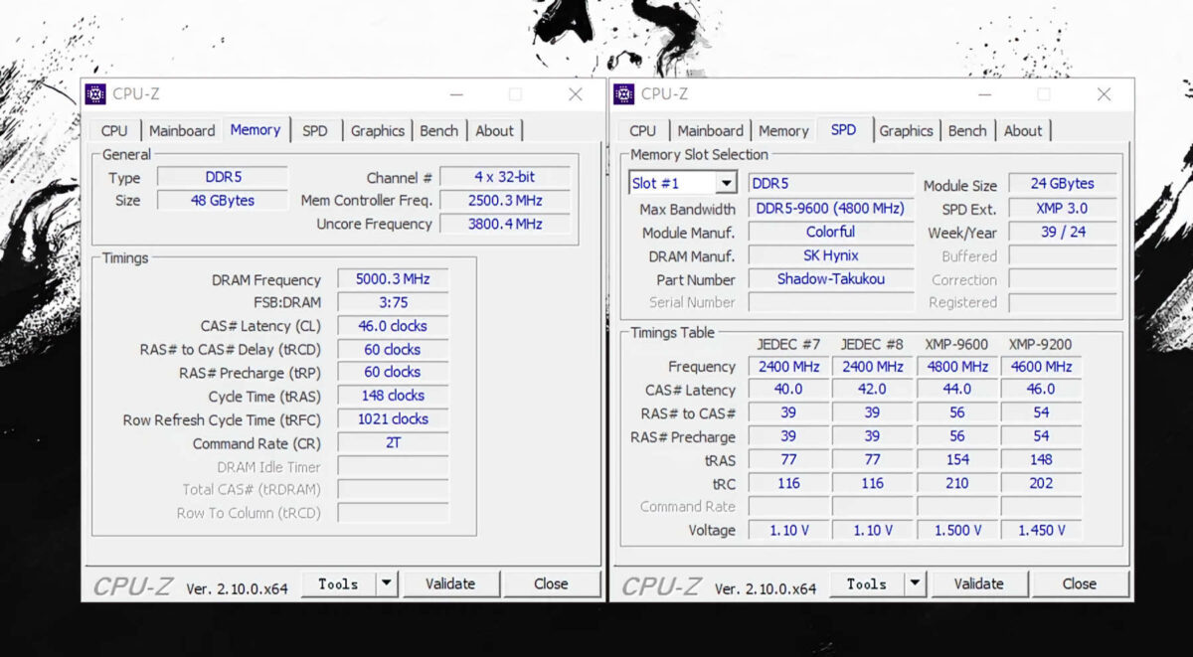The height and width of the screenshot is (657, 1193).
Task: Click Mem Controller Freq. 2500.3 MHz value
Action: tap(505, 200)
